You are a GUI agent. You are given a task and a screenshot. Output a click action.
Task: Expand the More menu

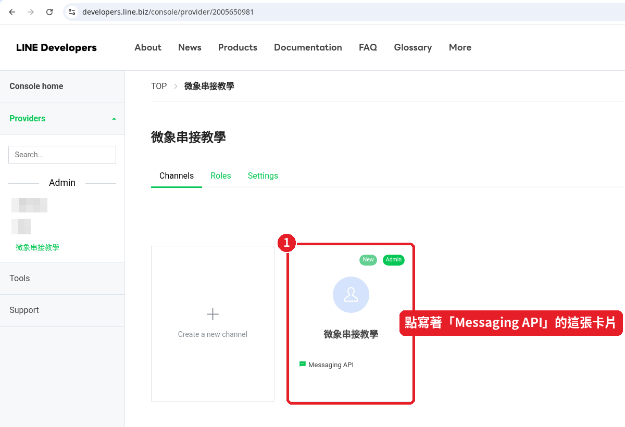coord(460,47)
